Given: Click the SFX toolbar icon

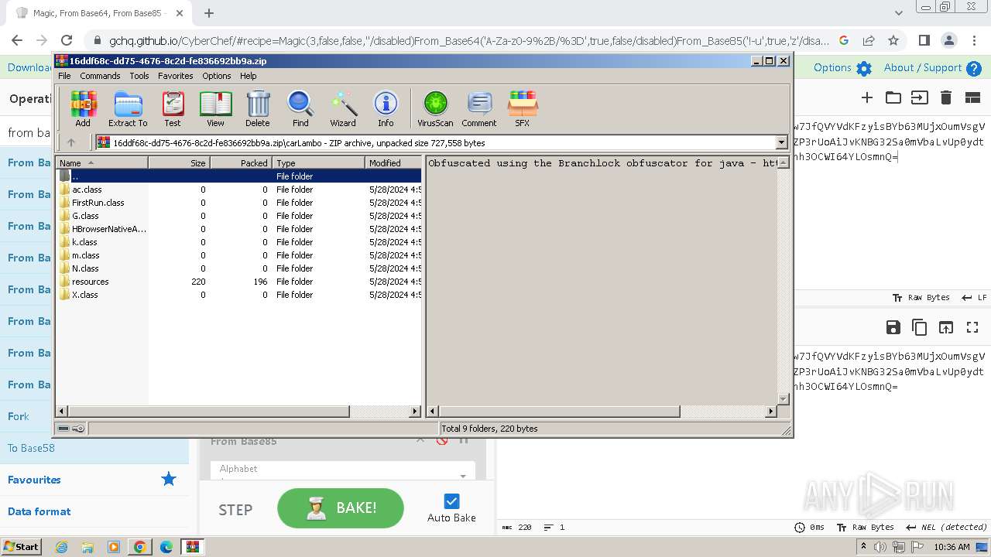Looking at the screenshot, I should (523, 108).
